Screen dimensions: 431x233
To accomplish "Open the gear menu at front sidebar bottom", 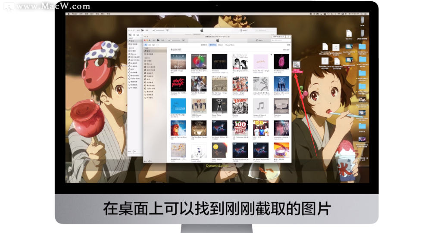I will pyautogui.click(x=150, y=161).
